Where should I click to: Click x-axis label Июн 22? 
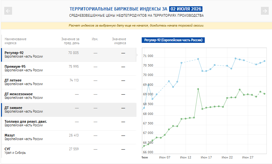227,157
